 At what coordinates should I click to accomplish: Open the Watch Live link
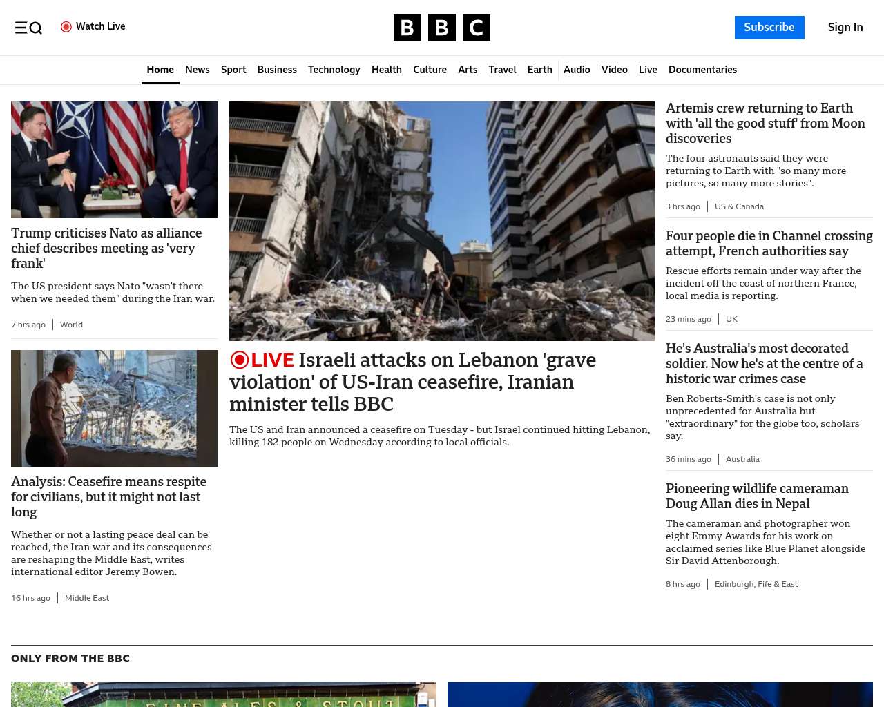coord(93,27)
